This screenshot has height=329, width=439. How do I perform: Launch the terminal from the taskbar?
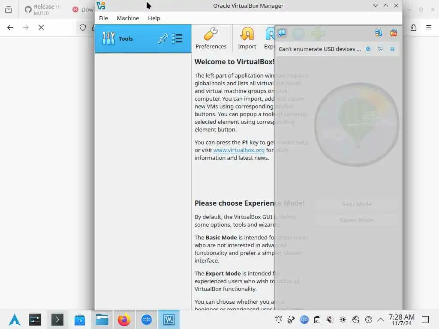[57, 320]
